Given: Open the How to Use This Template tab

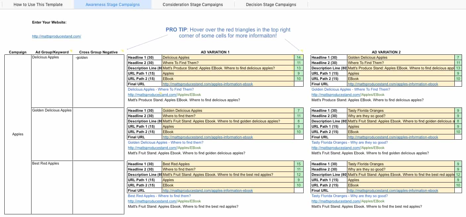Looking at the screenshot, I should (x=38, y=5).
